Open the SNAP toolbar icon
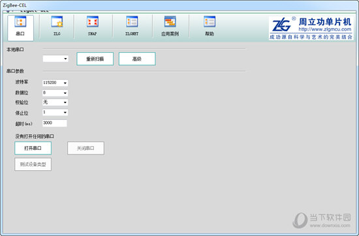Viewport: 359px width, 236px height. (x=93, y=26)
